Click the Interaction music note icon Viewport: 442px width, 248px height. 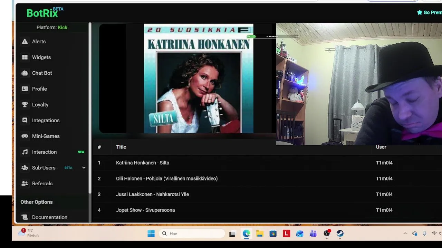click(25, 152)
